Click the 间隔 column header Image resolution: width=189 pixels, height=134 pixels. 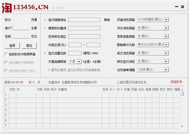[x=177, y=89]
